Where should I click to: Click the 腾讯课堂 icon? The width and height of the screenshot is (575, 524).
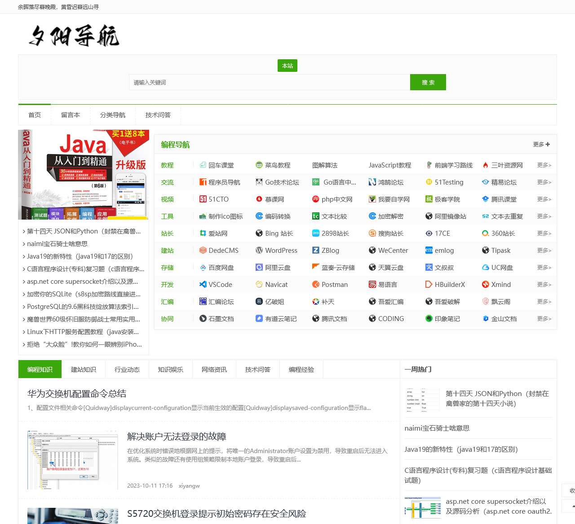tap(486, 199)
